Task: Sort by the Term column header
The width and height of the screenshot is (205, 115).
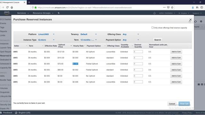Action: [x=36, y=46]
